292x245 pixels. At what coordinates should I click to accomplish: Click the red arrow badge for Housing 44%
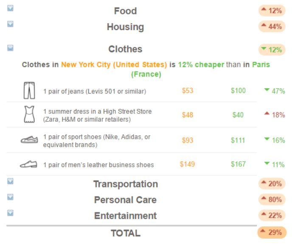click(272, 27)
